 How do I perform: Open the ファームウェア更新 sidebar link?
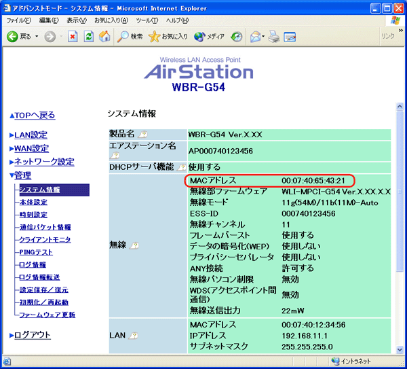coord(47,315)
